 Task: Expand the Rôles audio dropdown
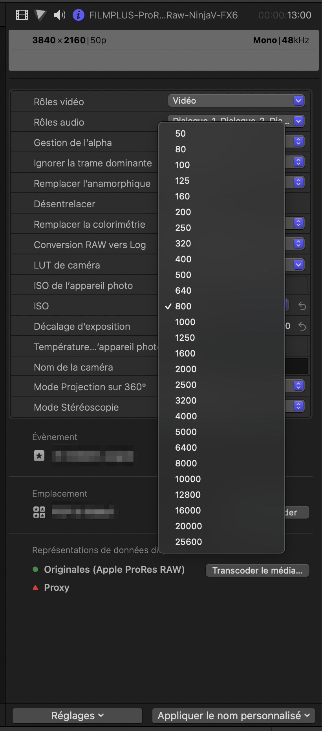298,121
